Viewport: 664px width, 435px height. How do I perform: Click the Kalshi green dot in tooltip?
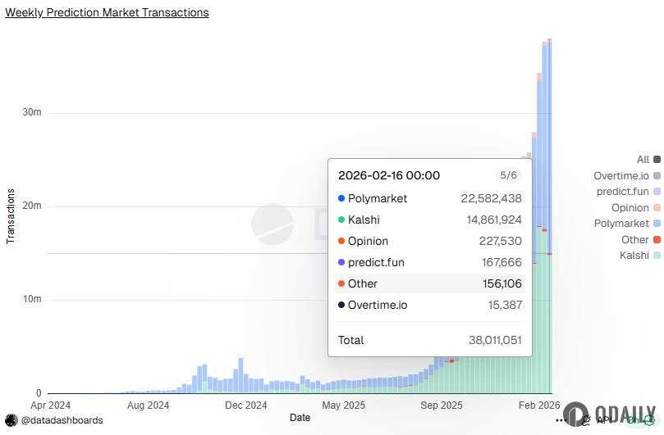pos(341,220)
